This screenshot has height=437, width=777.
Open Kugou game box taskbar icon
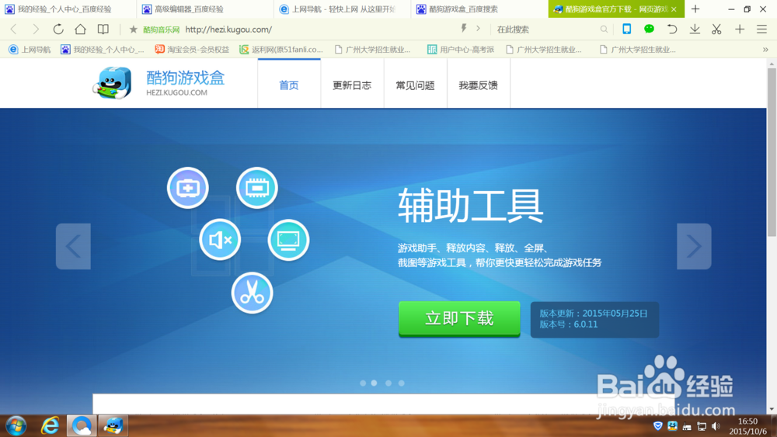pyautogui.click(x=113, y=425)
